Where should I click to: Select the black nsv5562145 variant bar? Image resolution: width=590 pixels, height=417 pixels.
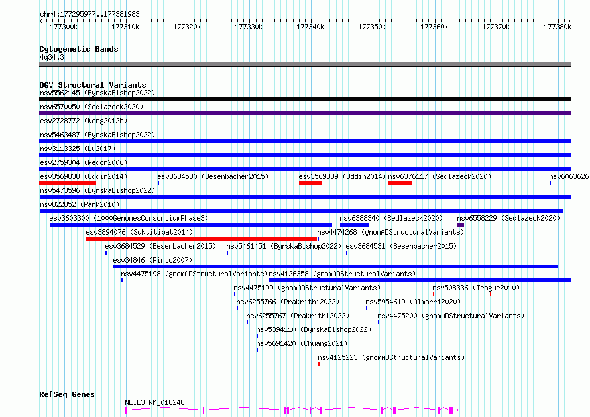305,99
